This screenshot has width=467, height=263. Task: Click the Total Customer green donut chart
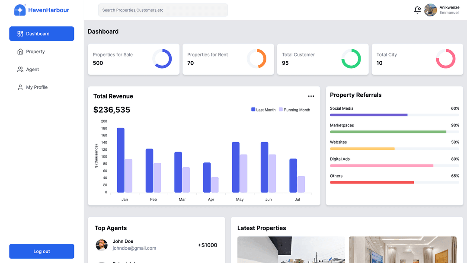click(351, 59)
